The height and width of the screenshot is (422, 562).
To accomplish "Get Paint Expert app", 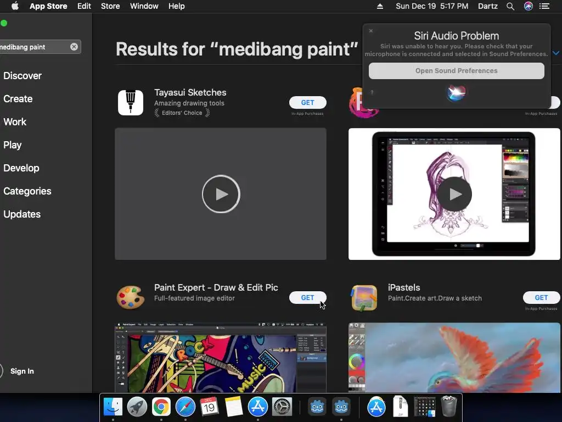I will (307, 297).
